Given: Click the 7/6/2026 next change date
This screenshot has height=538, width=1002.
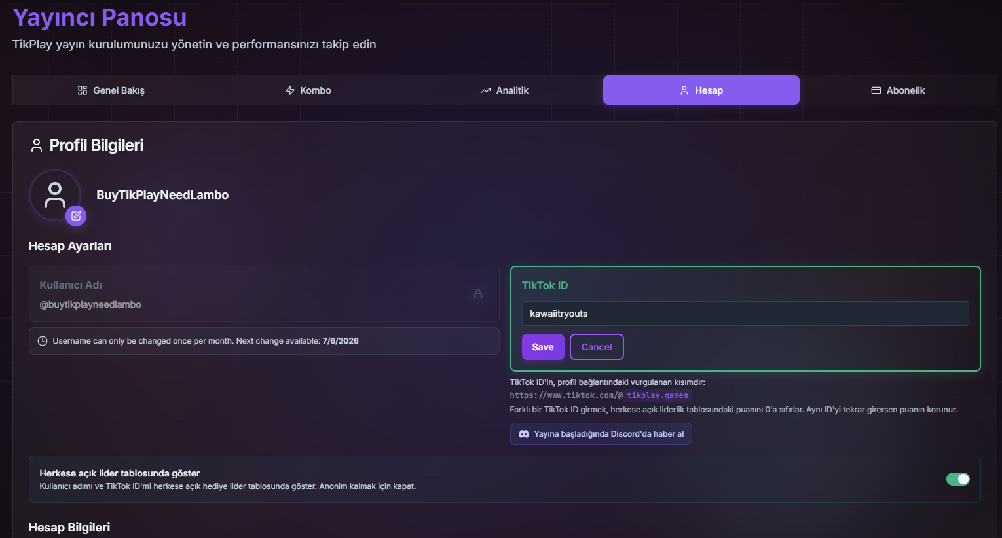Looking at the screenshot, I should (x=341, y=341).
